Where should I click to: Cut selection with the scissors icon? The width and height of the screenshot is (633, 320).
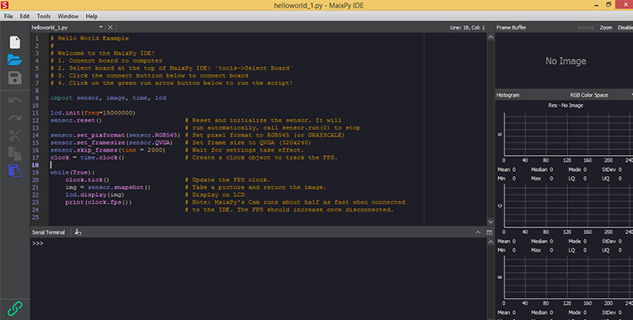[14, 136]
